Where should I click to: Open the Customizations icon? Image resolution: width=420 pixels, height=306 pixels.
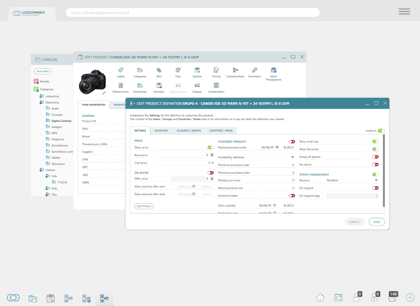pyautogui.click(x=236, y=70)
